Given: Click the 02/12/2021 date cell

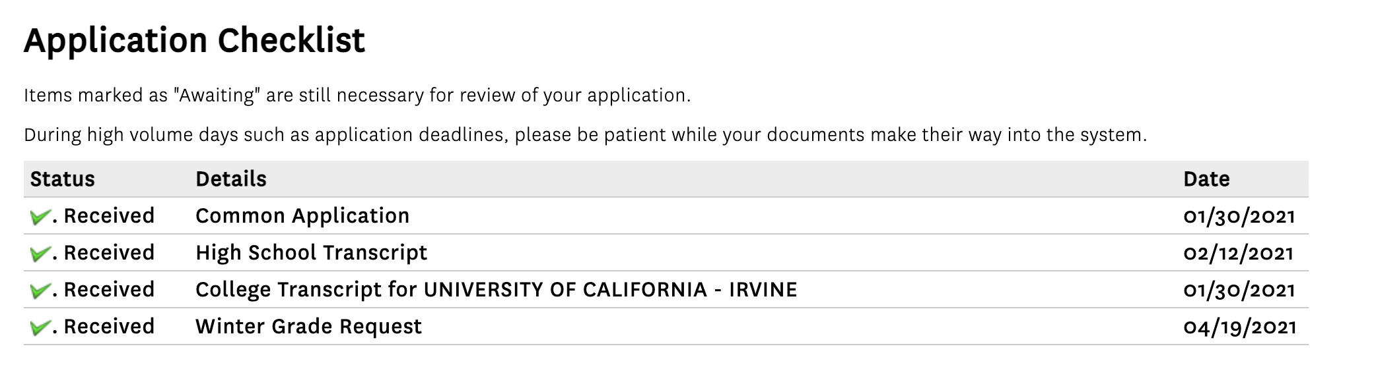Looking at the screenshot, I should [x=1239, y=254].
